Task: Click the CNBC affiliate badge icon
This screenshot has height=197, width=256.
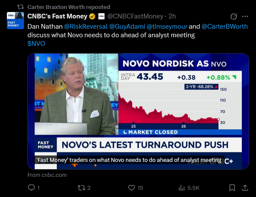Action: 101,16
